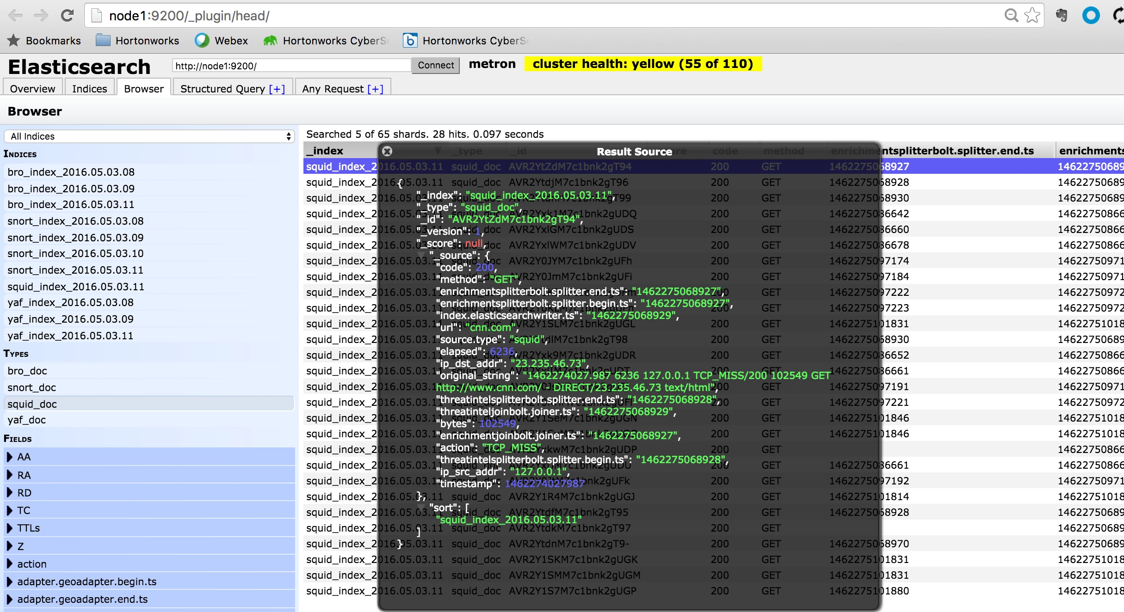Reload the page with refresh icon

67,16
